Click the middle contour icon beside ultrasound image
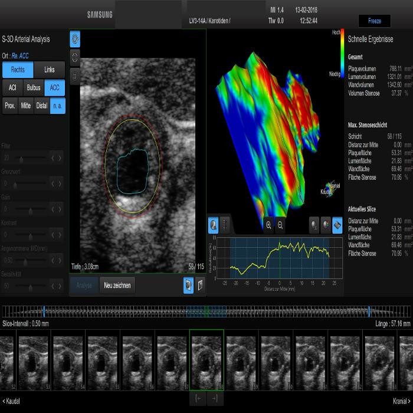Image resolution: width=413 pixels, height=413 pixels. (75, 58)
